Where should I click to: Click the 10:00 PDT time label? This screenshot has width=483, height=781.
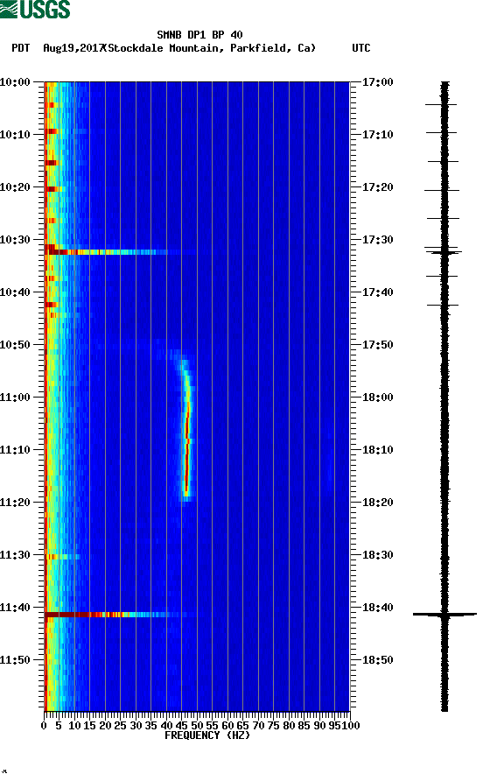click(15, 81)
